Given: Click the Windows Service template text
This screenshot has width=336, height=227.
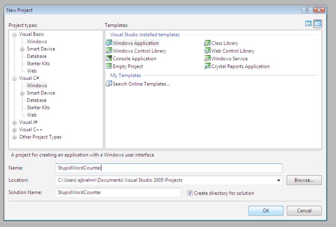Looking at the screenshot, I should (229, 58).
